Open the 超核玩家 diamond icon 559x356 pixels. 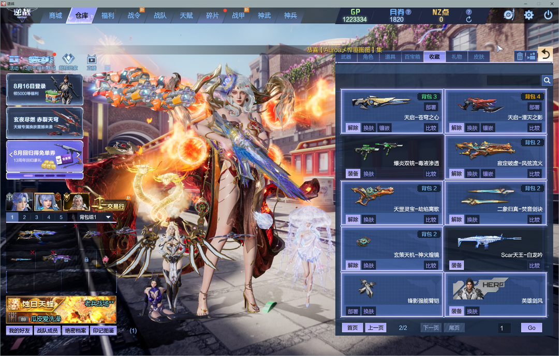[x=68, y=63]
